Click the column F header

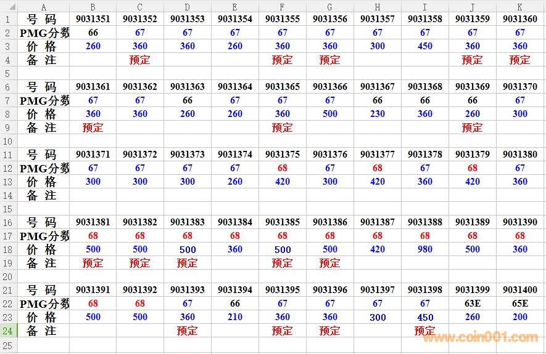pyautogui.click(x=282, y=7)
